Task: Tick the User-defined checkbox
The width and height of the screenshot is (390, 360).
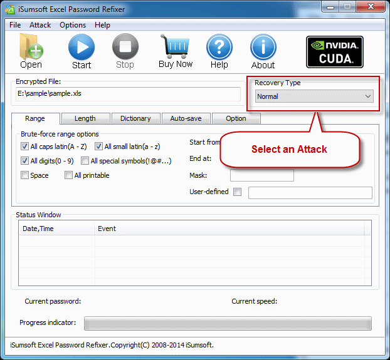Action: click(237, 192)
